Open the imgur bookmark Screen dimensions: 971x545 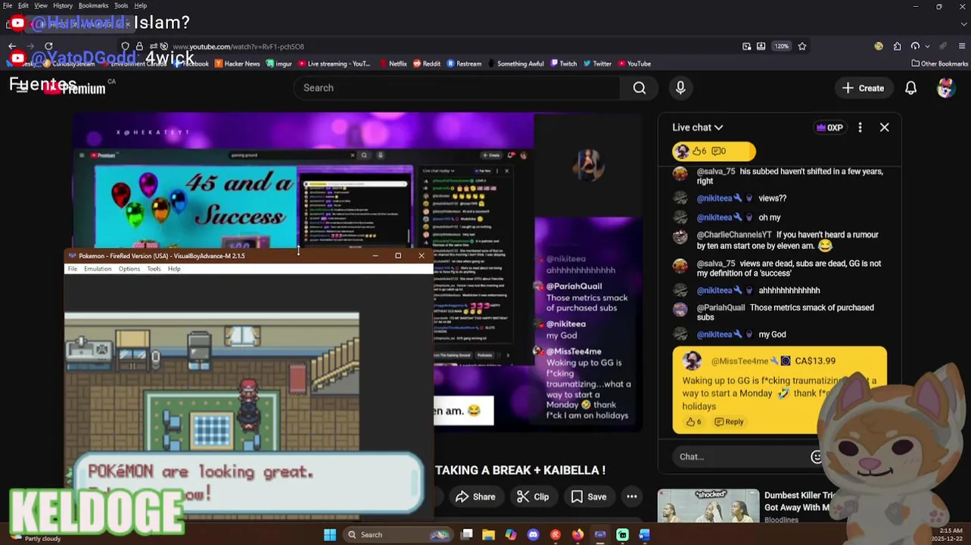coord(279,64)
